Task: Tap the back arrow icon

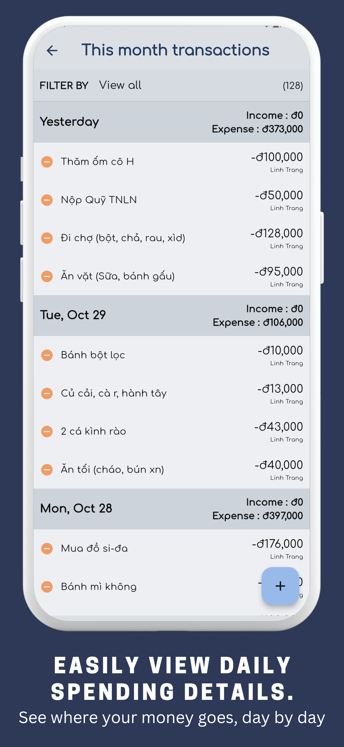Action: [52, 51]
